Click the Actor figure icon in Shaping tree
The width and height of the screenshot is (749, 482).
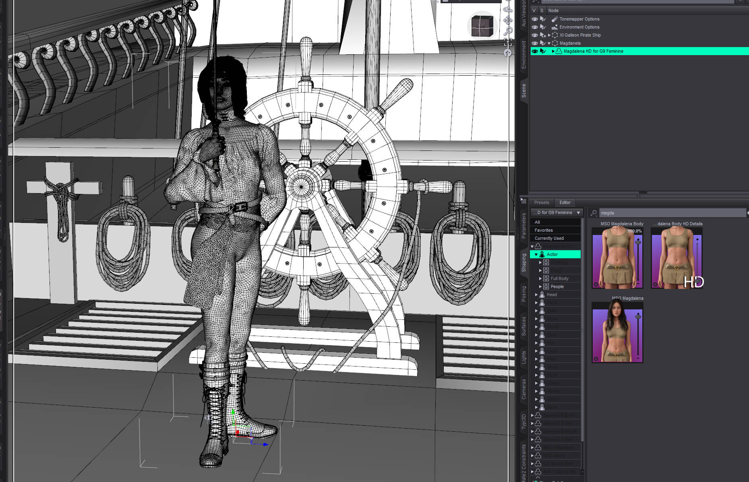542,254
